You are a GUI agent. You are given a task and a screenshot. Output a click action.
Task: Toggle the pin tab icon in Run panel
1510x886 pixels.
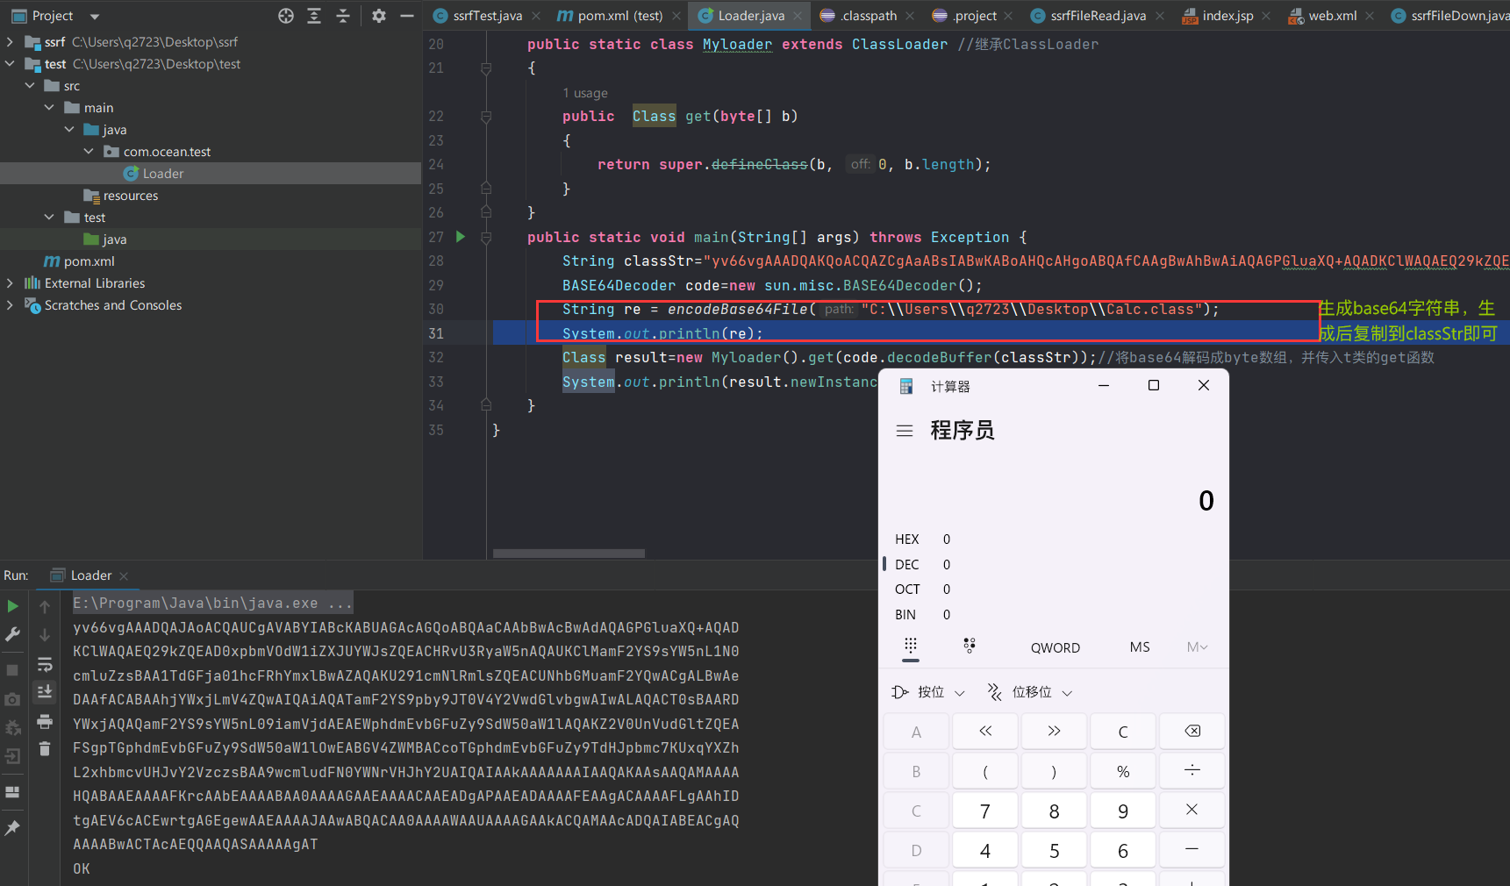pos(12,828)
